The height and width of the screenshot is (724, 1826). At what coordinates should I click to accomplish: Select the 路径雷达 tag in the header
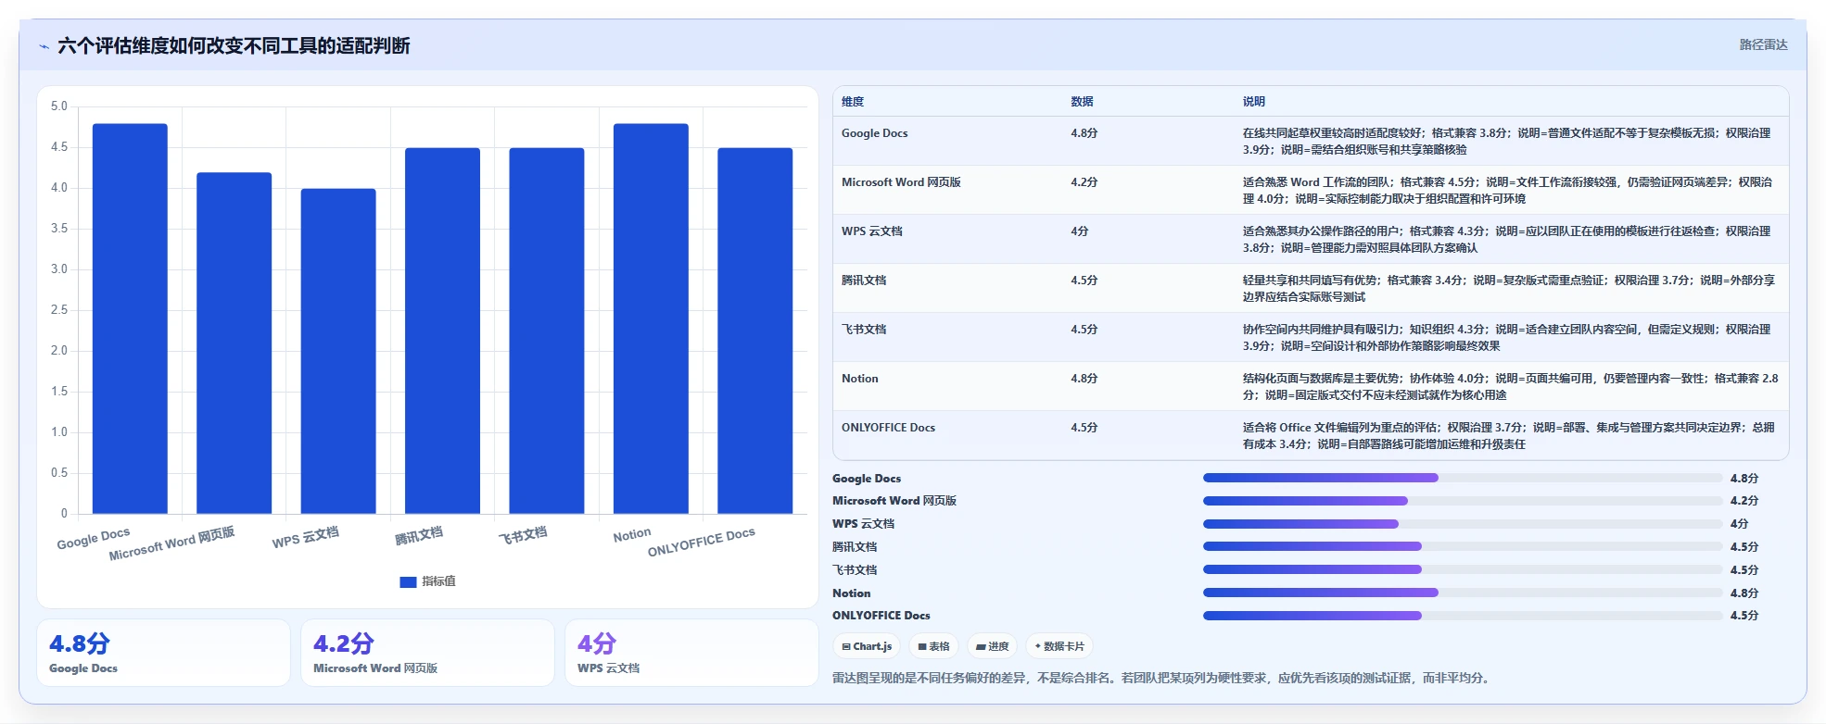tap(1763, 44)
